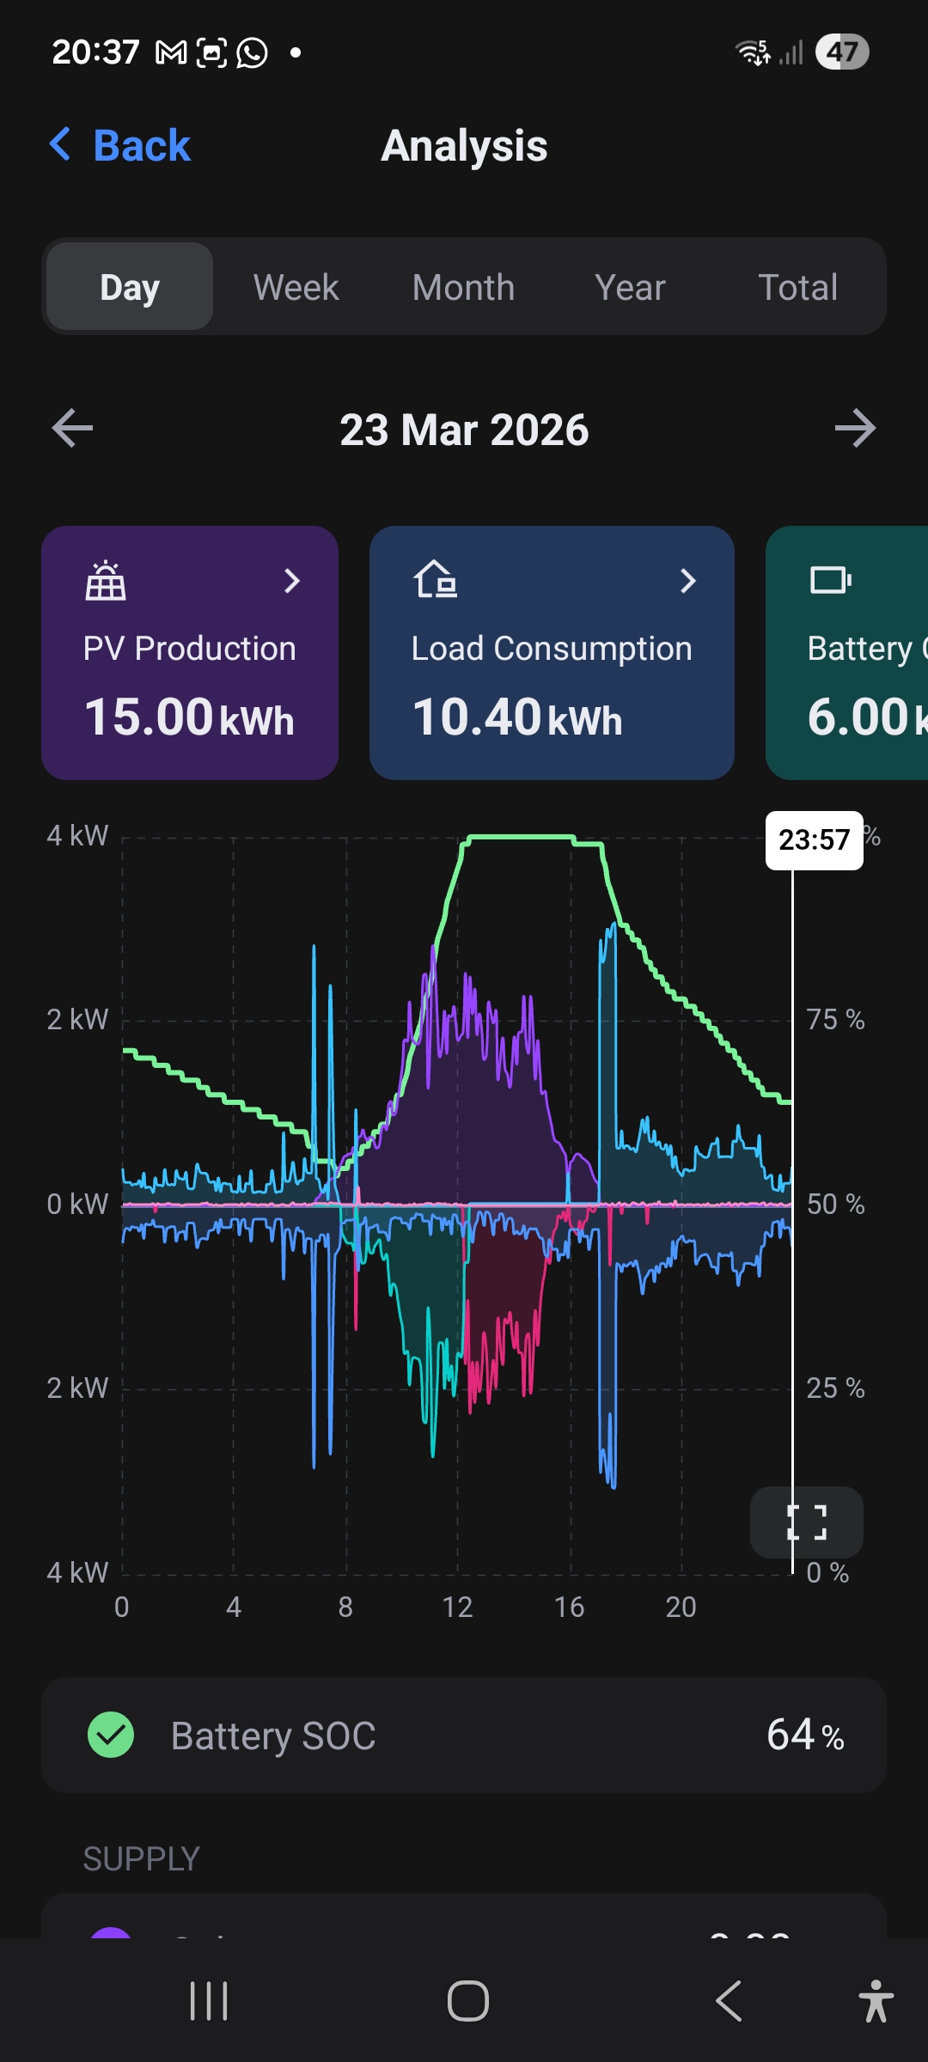Go to previous day with left arrow

coord(72,429)
